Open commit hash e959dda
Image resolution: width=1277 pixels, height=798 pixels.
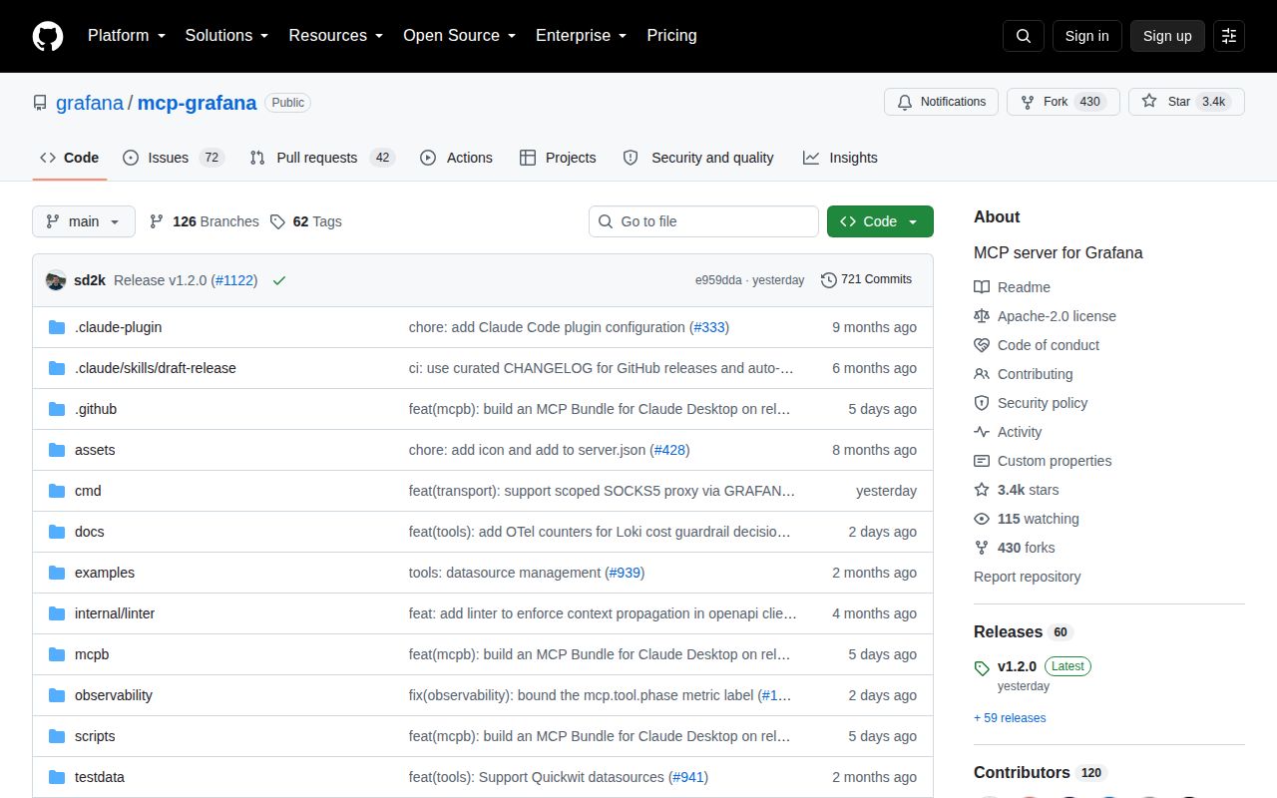pyautogui.click(x=718, y=280)
